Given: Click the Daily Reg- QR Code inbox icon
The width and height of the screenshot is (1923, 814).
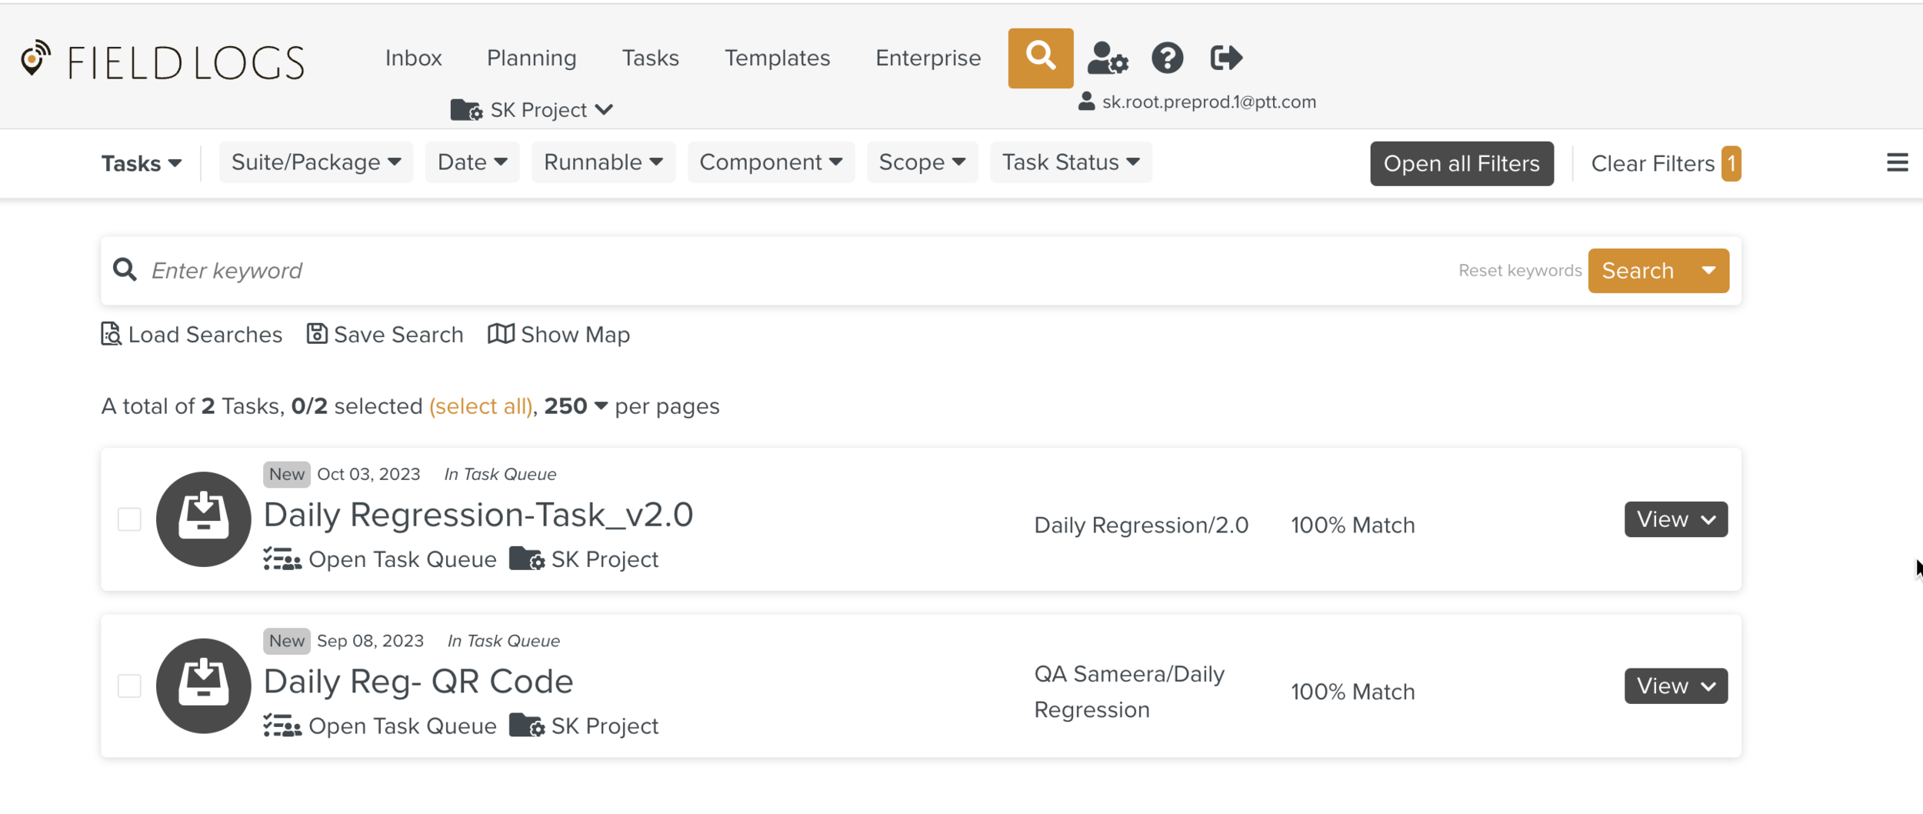Looking at the screenshot, I should (x=203, y=686).
